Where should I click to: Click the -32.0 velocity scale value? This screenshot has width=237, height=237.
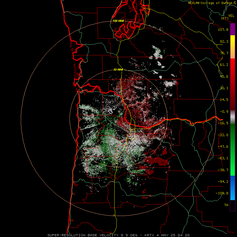[x=223, y=135]
